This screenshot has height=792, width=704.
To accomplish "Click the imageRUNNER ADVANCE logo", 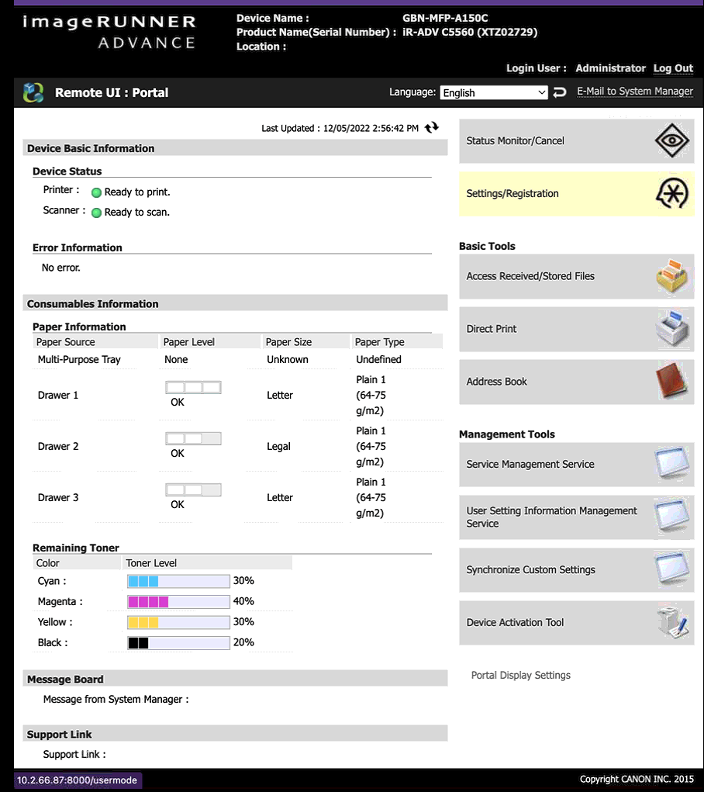I will [109, 33].
